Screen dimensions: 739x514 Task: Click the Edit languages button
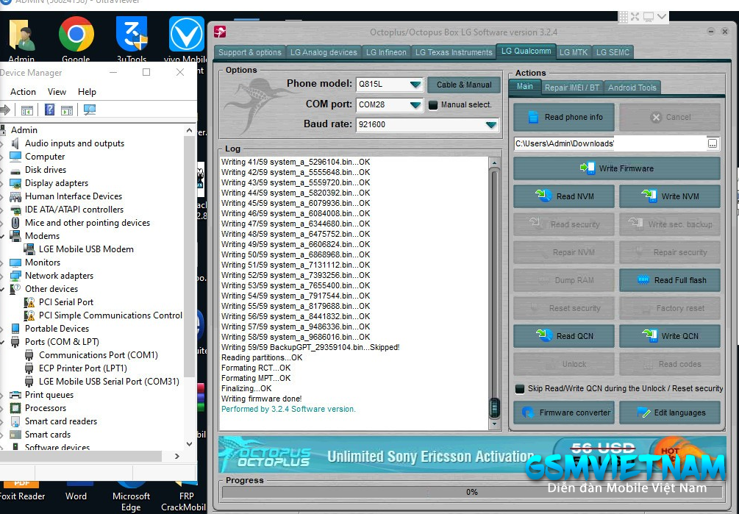tap(670, 413)
